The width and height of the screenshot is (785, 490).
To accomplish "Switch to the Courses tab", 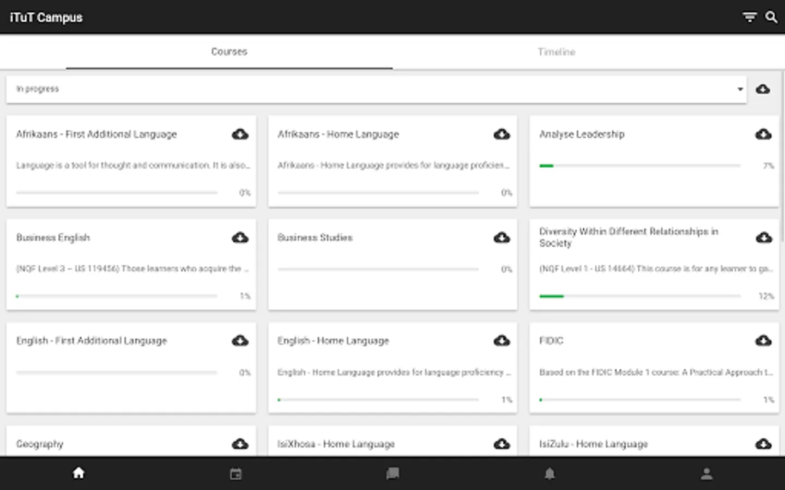I will click(x=229, y=52).
